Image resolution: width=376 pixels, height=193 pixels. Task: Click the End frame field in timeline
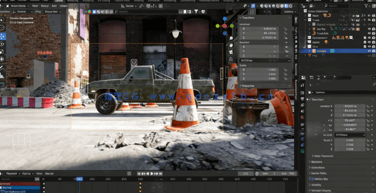coord(287,173)
